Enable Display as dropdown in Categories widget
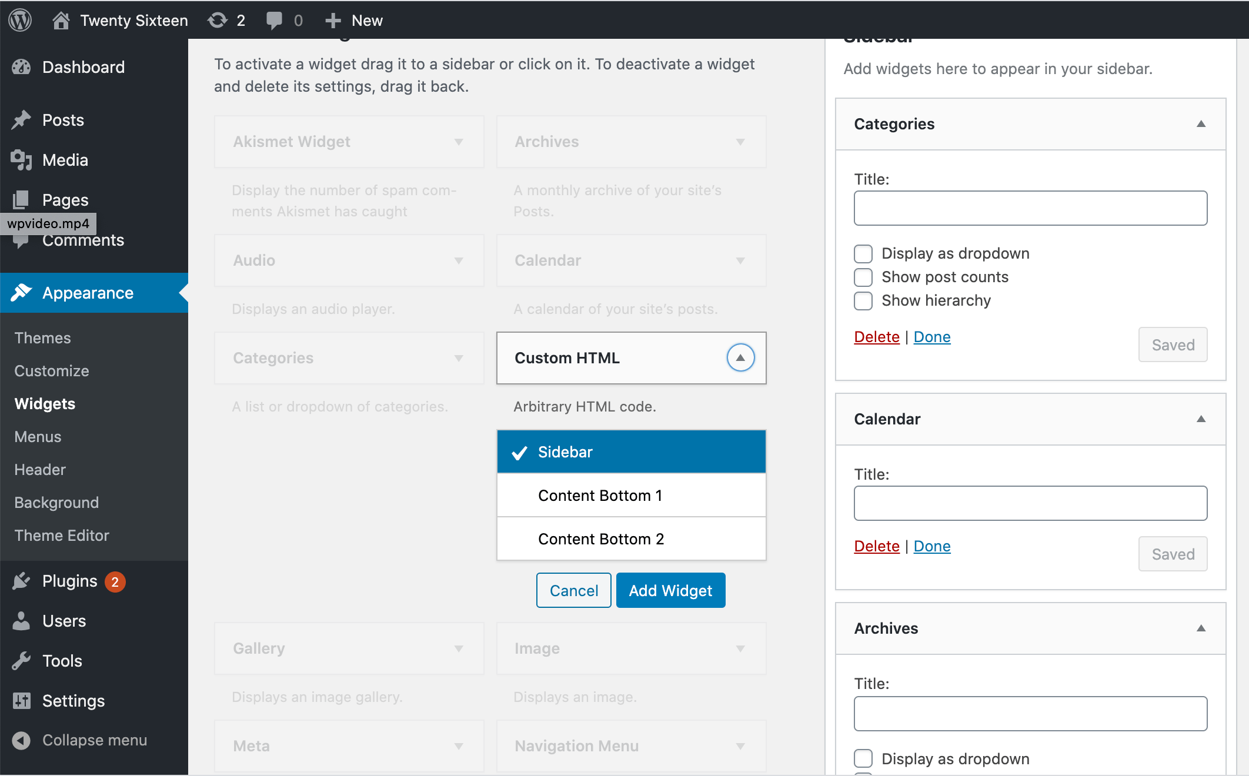The image size is (1249, 776). click(863, 253)
